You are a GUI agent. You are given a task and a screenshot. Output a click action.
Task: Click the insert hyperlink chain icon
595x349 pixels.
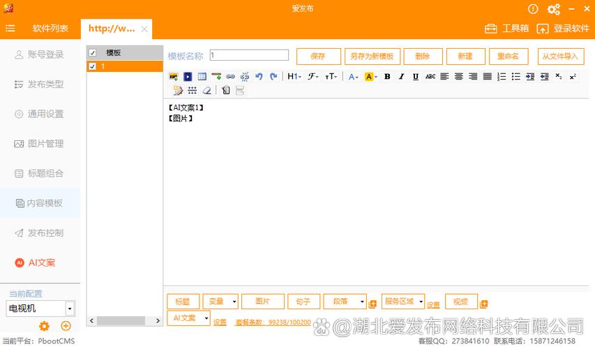coord(230,77)
